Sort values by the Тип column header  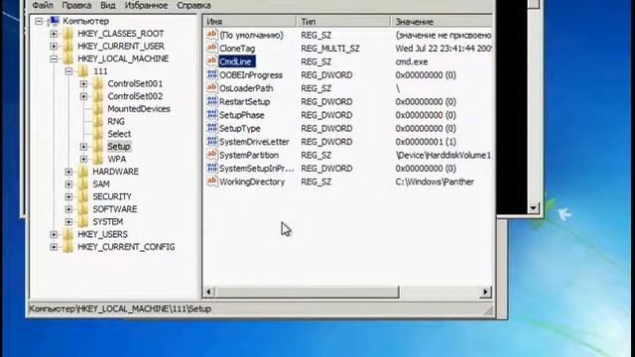point(343,22)
